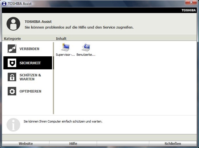Viewport: 199px width, 148px height.
Task: Select the SICHERHEIT category label
Action: pyautogui.click(x=30, y=63)
